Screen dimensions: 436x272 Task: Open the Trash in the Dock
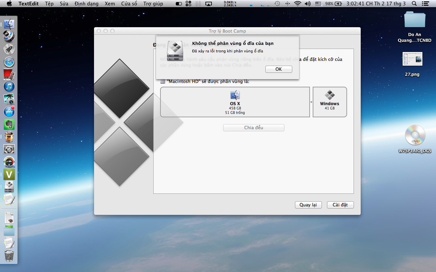9,256
